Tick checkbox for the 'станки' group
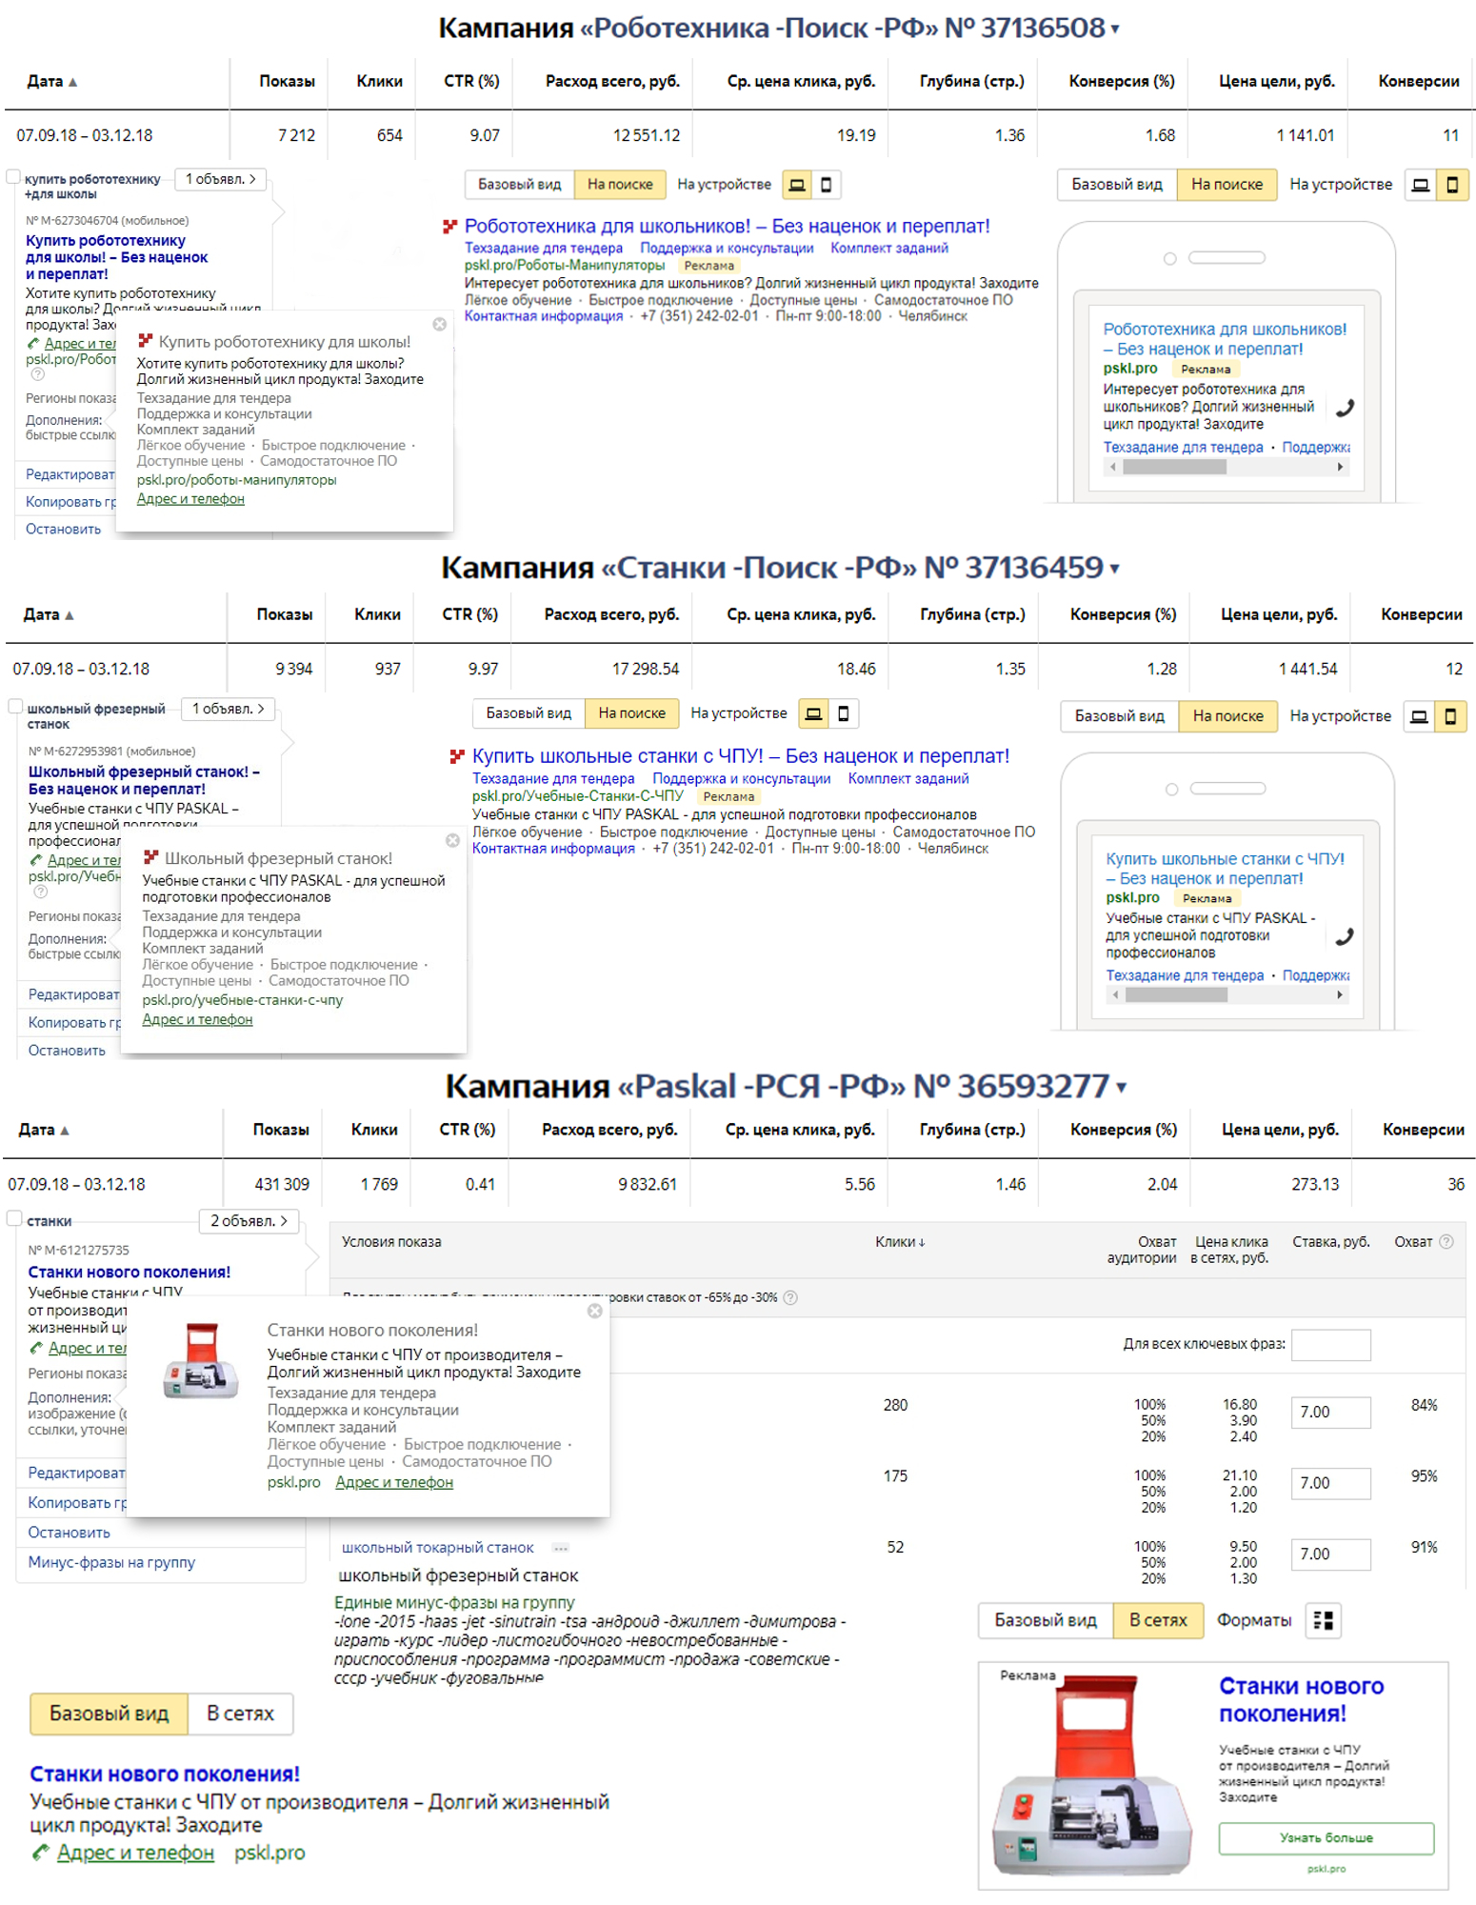Viewport: 1476px width, 1905px height. click(14, 1219)
